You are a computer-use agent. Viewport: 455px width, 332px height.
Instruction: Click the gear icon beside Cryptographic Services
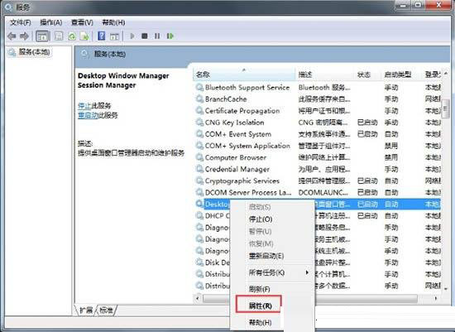199,180
